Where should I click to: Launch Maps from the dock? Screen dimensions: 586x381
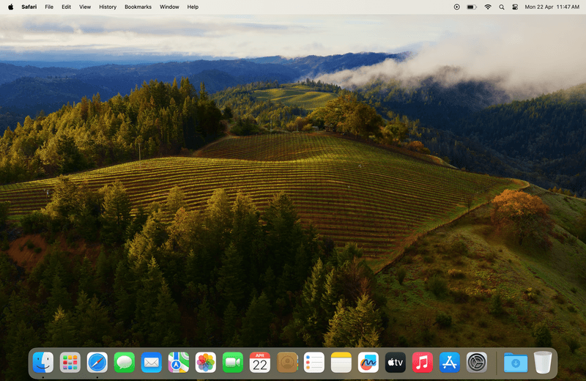pyautogui.click(x=179, y=362)
